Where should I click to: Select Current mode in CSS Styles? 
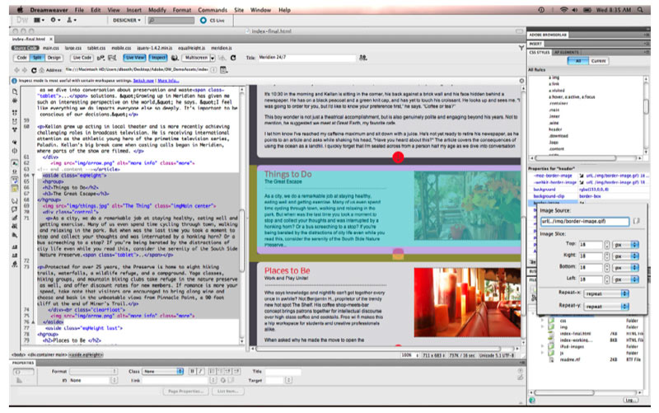point(599,61)
